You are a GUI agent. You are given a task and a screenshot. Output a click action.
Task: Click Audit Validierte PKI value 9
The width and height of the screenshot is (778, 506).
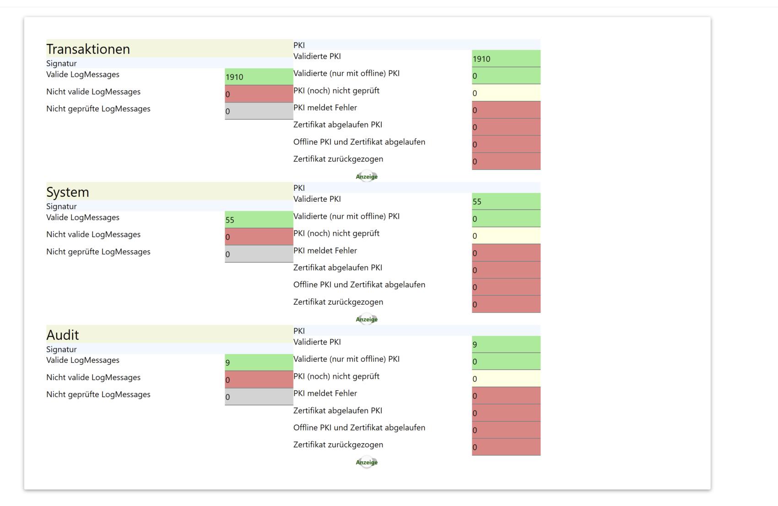point(506,344)
